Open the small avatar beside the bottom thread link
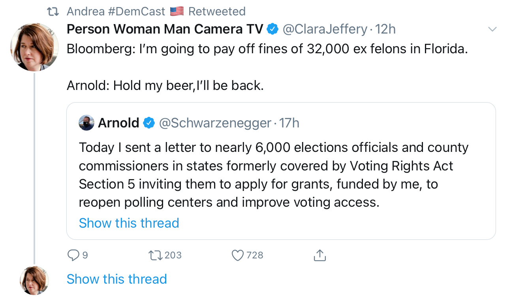The width and height of the screenshot is (528, 301). [34, 280]
